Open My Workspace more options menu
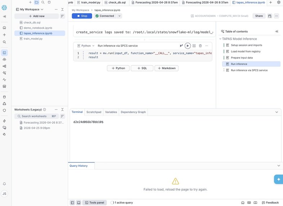This screenshot has width=283, height=206. click(x=56, y=9)
